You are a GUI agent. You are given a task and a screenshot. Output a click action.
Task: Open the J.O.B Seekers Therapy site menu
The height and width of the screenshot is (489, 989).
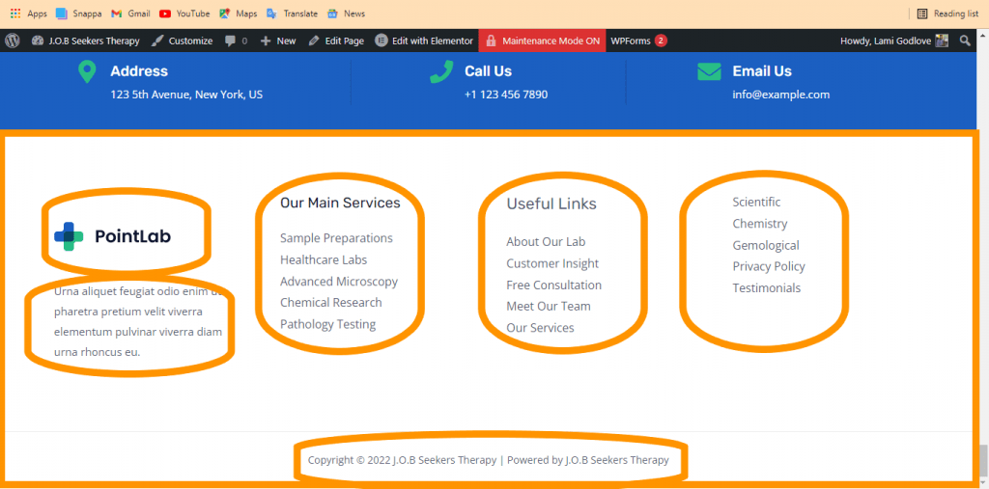tap(86, 41)
